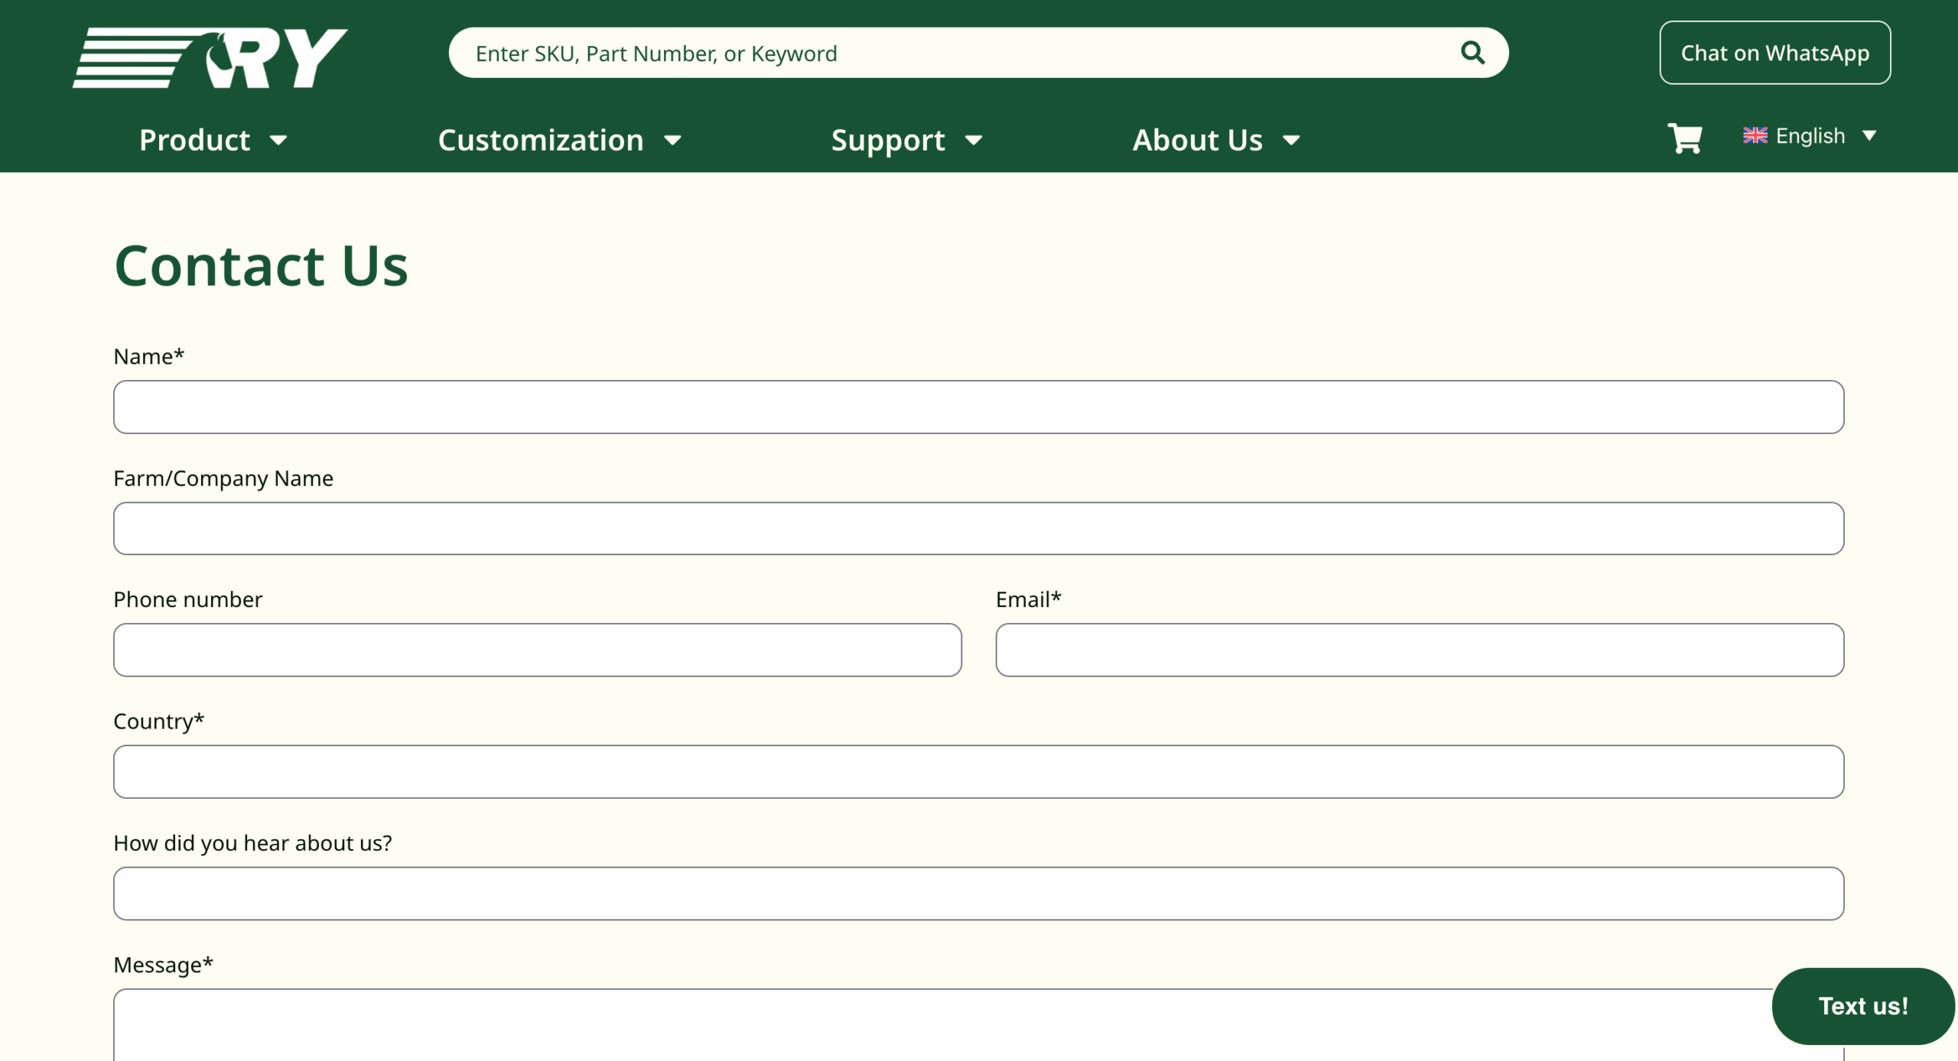
Task: Expand the Customization dropdown arrow
Action: tap(672, 141)
